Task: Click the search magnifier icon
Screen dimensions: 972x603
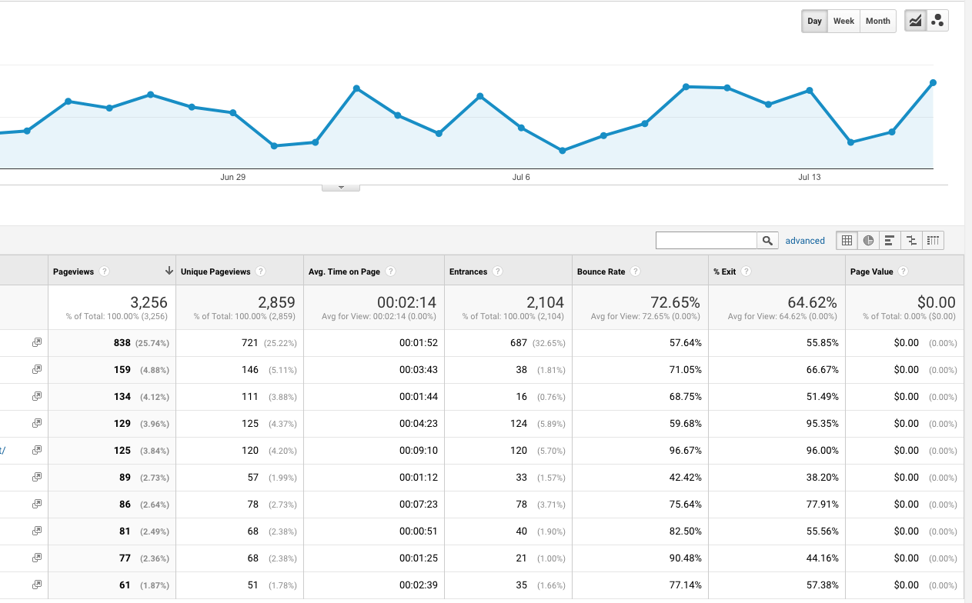Action: click(767, 240)
